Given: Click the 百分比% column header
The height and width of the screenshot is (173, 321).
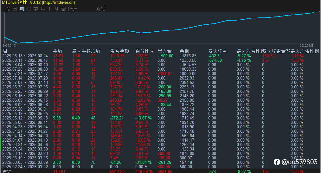Looking at the screenshot, I should pos(144,51).
